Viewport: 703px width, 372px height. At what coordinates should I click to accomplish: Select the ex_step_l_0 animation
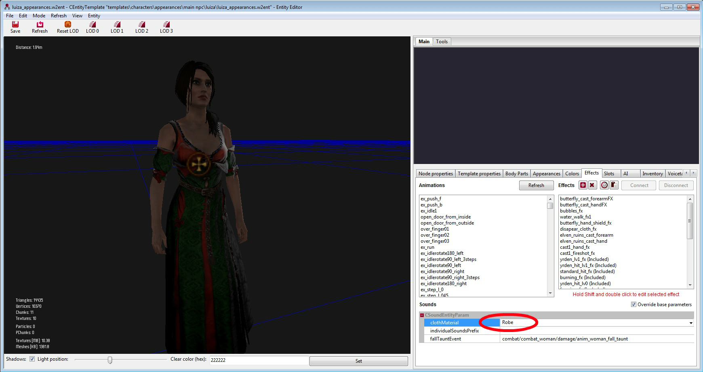point(431,290)
